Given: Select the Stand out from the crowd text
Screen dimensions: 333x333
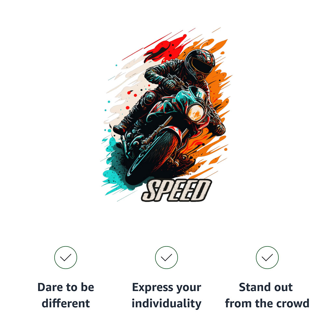Looking at the screenshot, I should tap(267, 295).
